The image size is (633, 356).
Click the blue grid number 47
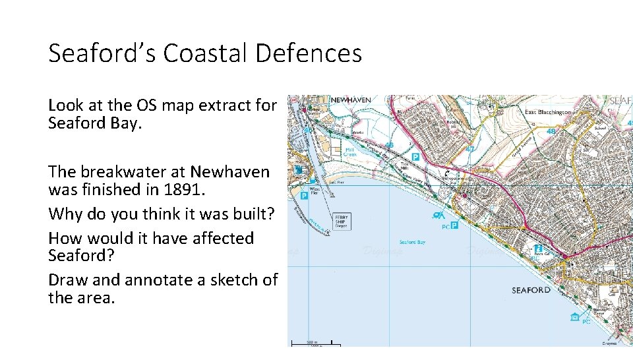click(x=470, y=150)
